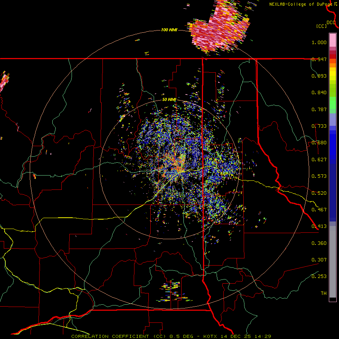Select the 0.680 color scale label
Screen dimensions: 339x339
319,143
